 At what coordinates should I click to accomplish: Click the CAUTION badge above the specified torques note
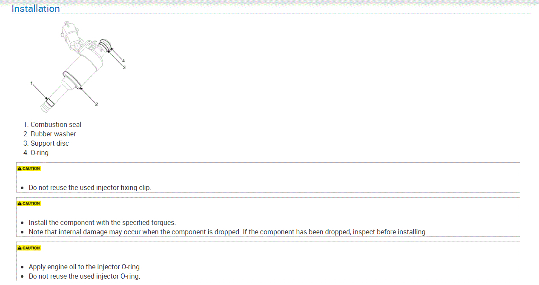click(x=29, y=204)
